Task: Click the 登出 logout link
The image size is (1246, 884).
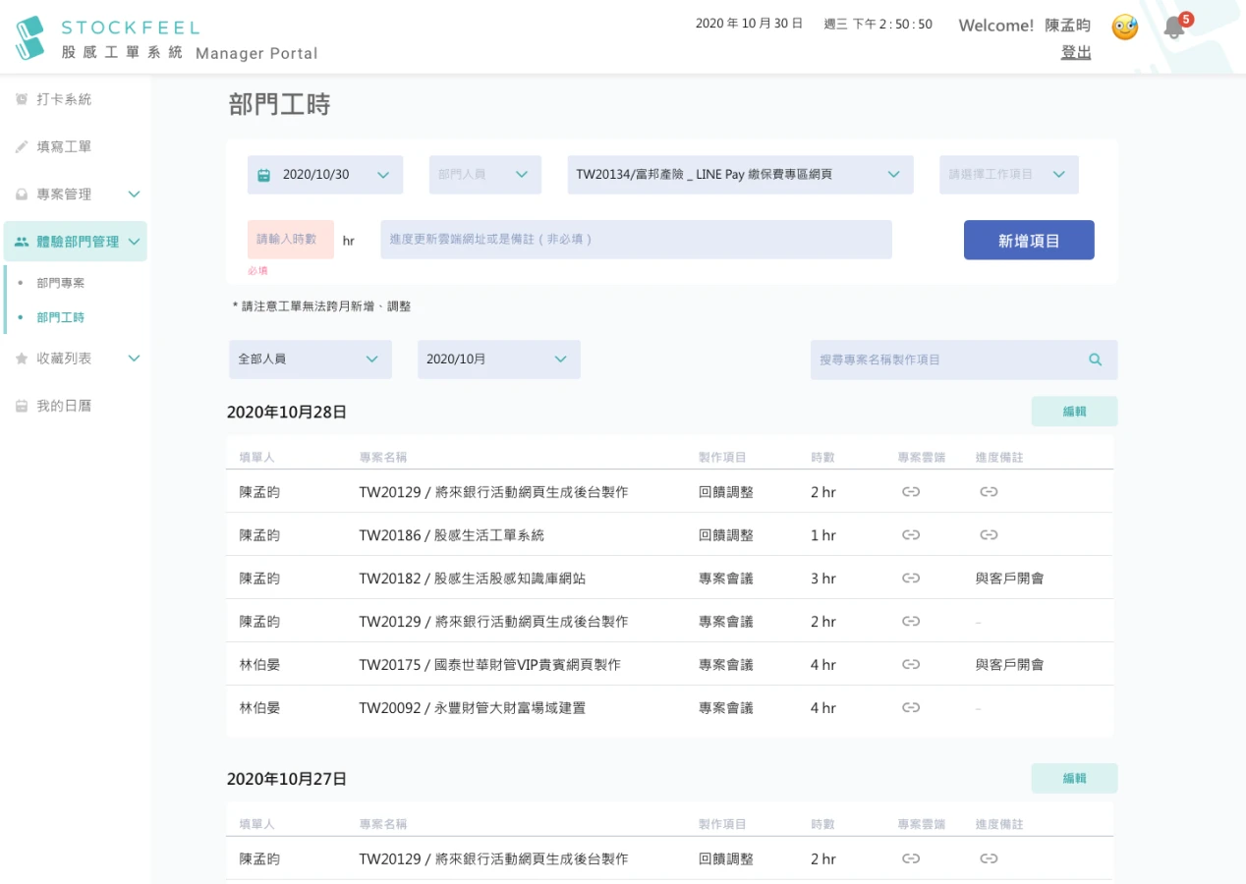Action: 1076,52
